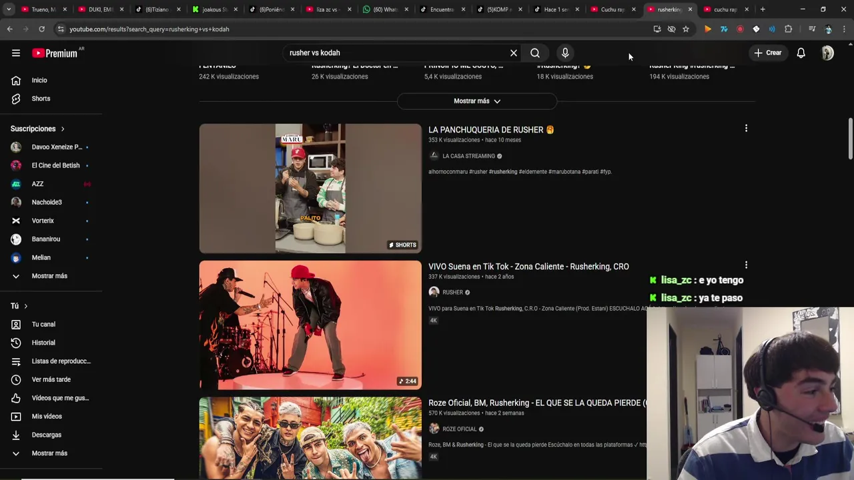
Task: Go back in browser
Action: 9,29
